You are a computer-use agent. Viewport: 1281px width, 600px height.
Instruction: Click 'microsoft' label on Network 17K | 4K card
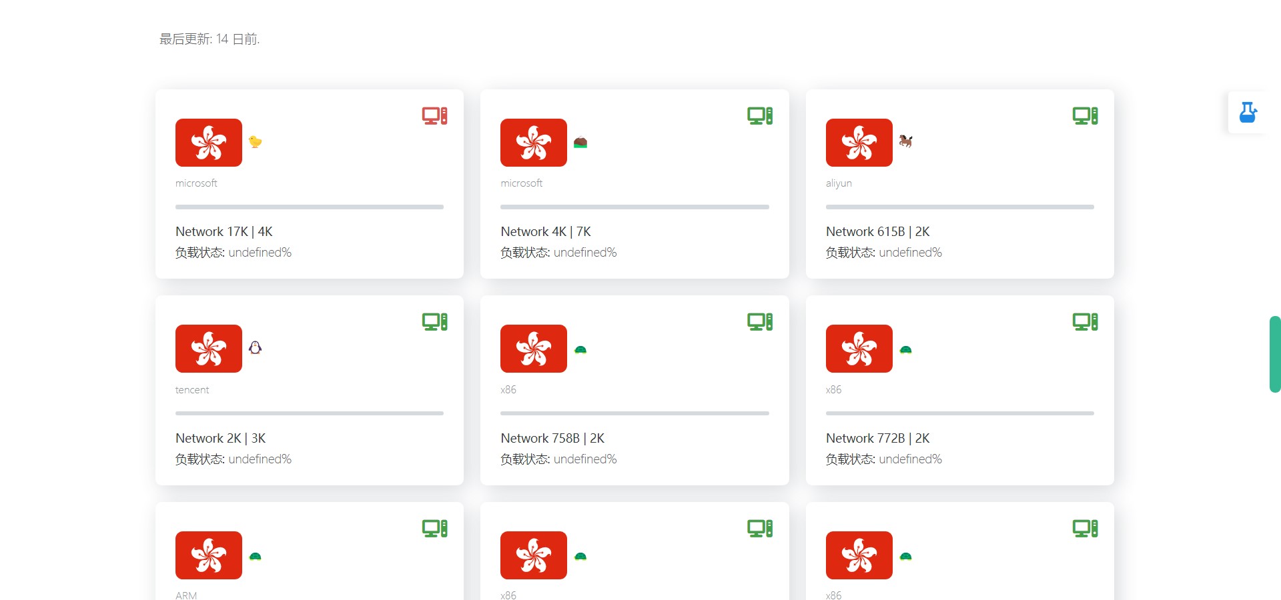coord(196,183)
